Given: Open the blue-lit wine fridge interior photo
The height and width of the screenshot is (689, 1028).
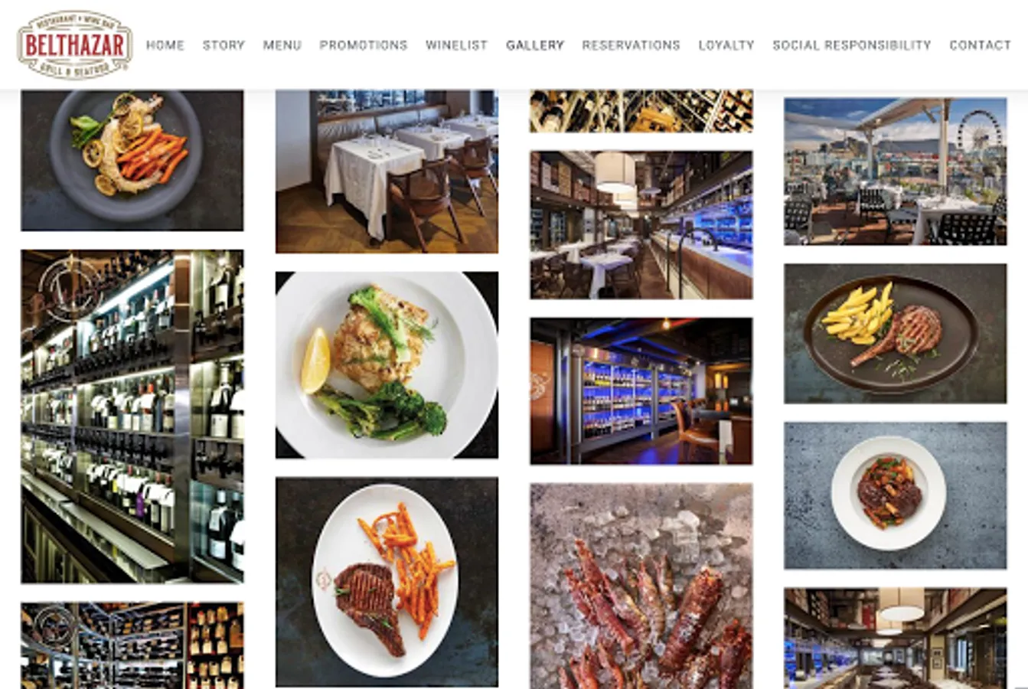Looking at the screenshot, I should click(641, 391).
